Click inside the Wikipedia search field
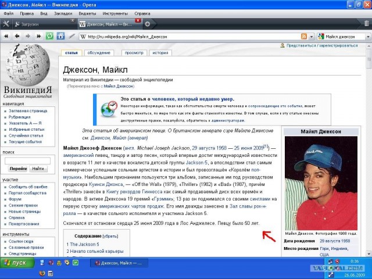 [27, 161]
